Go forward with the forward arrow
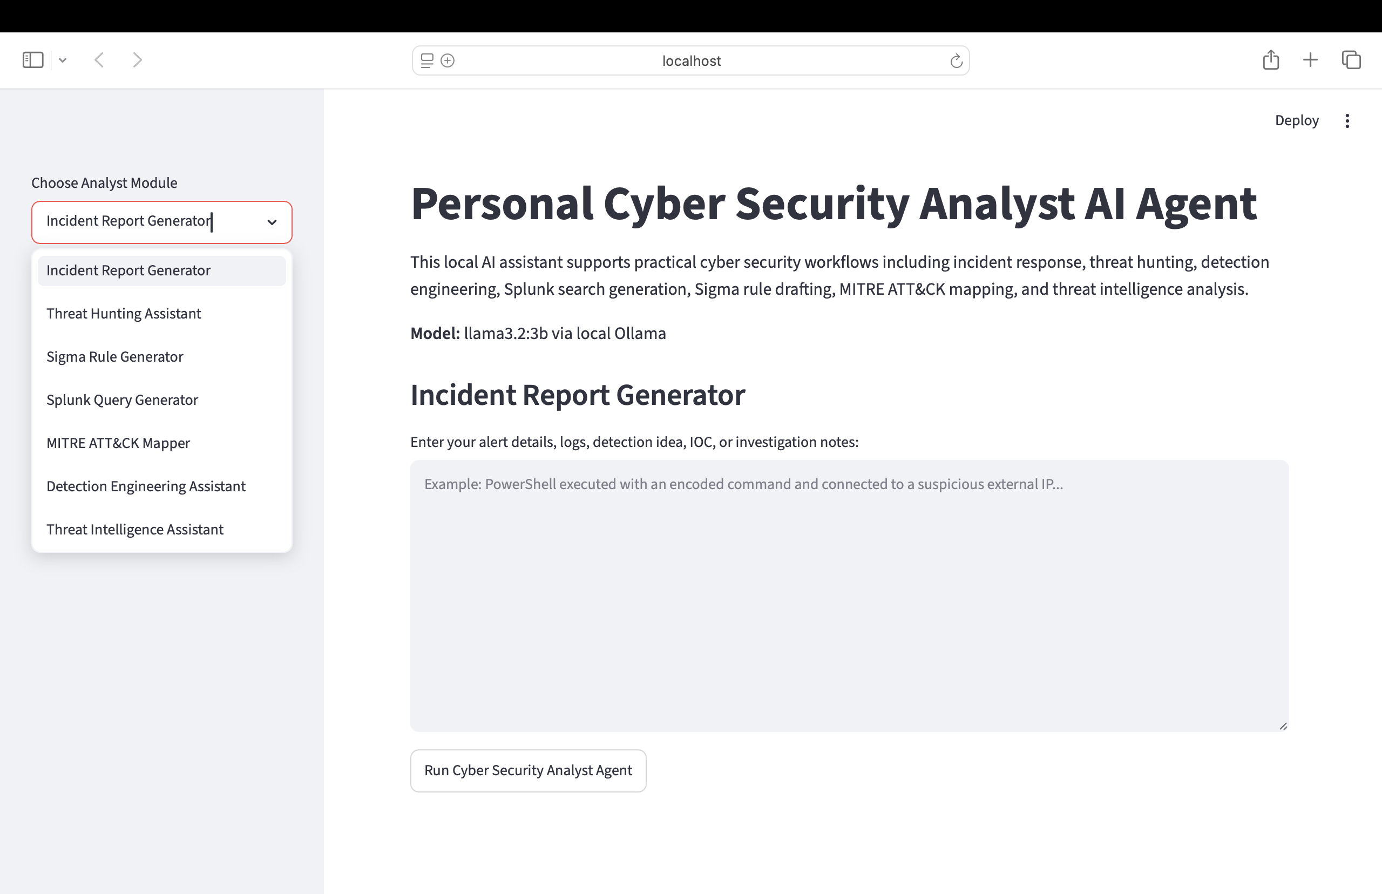1382x894 pixels. (x=137, y=60)
